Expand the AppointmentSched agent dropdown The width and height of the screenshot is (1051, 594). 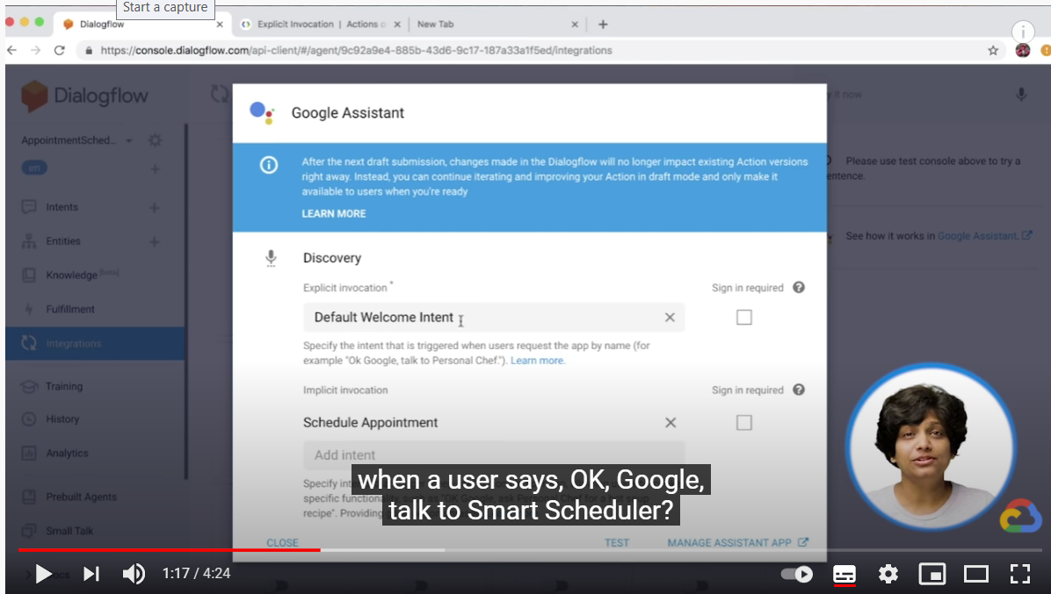[x=128, y=140]
